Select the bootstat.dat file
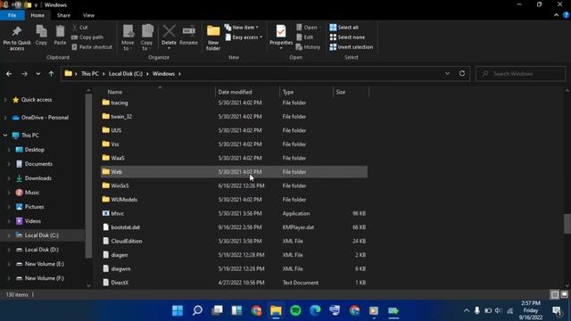This screenshot has width=571, height=321. click(234, 227)
